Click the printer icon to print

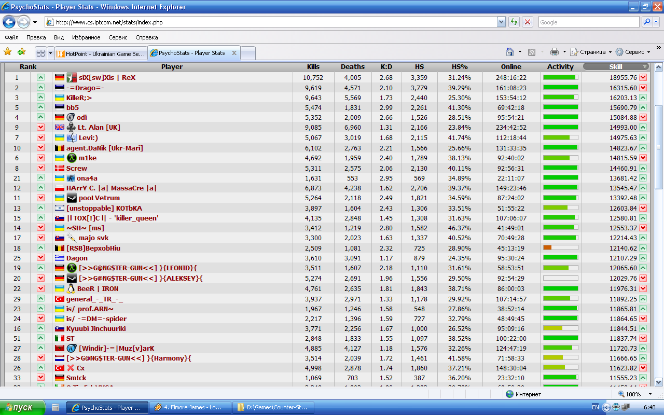tap(555, 52)
